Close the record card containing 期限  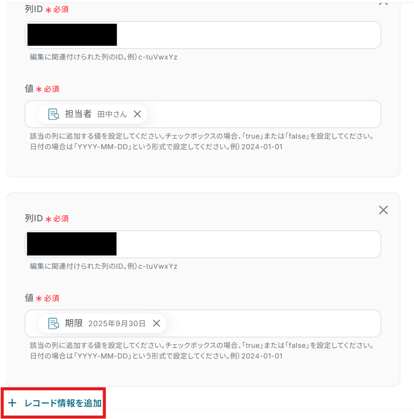click(x=384, y=210)
